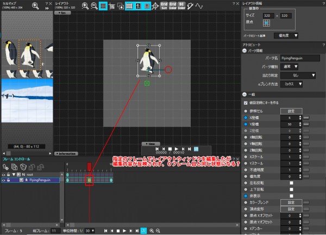Toggle visibility eye for FlyingPenguin part
Screen dimensions: 326x235
click(3, 180)
